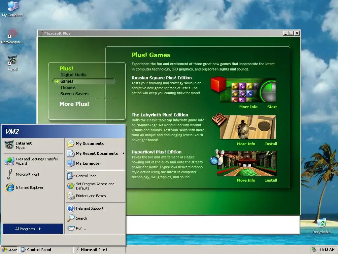This screenshot has width=338, height=254.
Task: Click Russian Square Plus! Edition heading
Action: [162, 78]
